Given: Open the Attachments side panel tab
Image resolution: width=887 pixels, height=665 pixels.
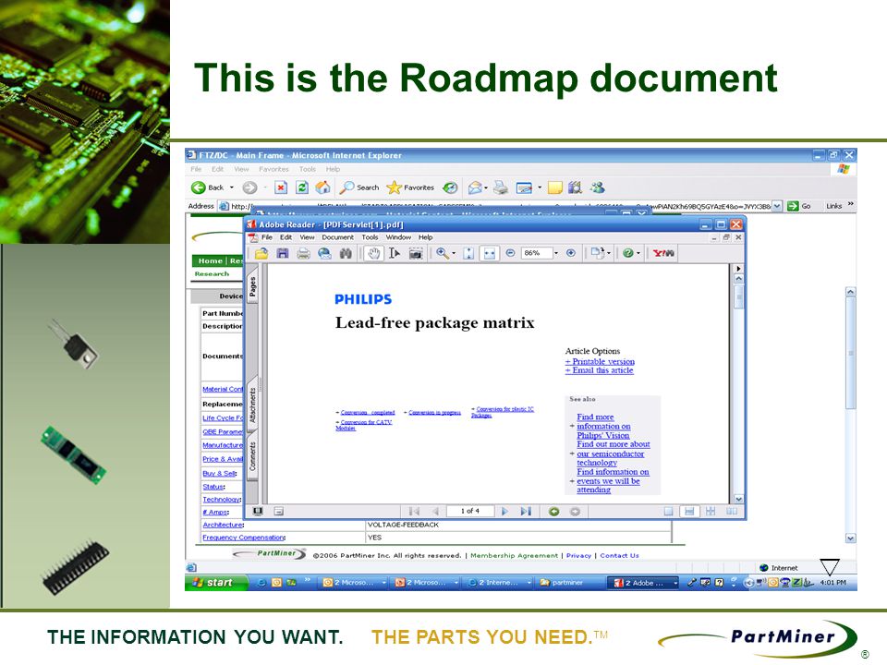Looking at the screenshot, I should coord(252,405).
